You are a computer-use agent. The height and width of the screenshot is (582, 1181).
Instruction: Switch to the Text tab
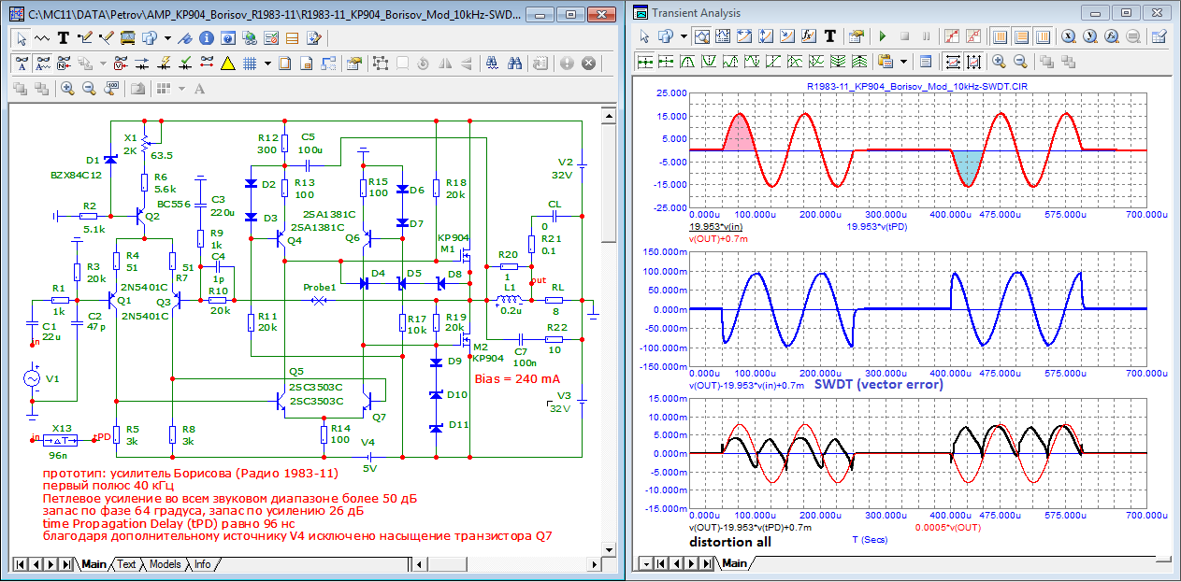tap(126, 564)
